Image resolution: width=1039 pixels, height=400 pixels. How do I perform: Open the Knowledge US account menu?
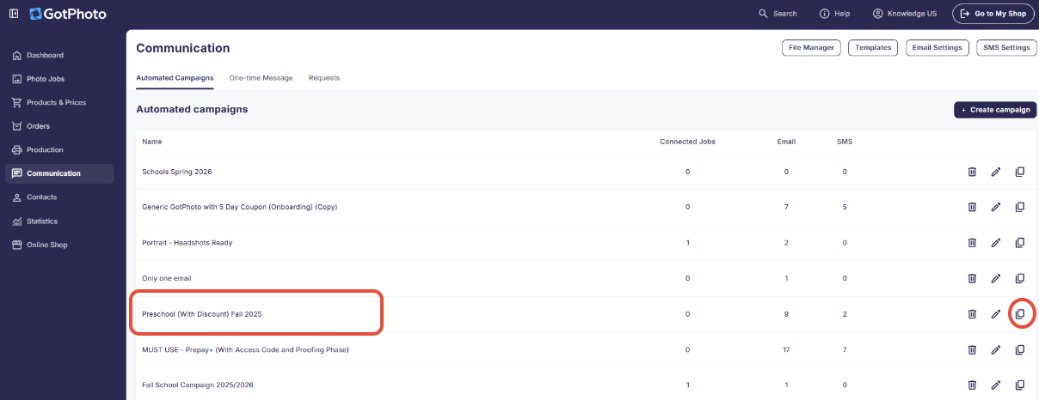point(905,14)
